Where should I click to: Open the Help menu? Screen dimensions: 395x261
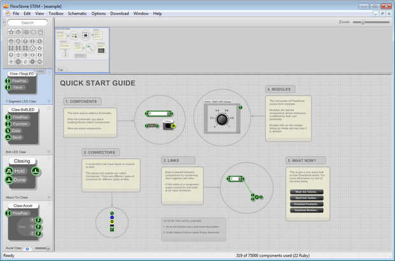[x=157, y=13]
